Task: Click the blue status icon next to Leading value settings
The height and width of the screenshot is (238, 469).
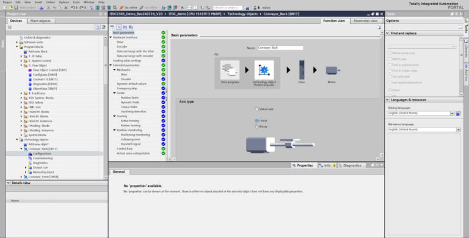Action: (x=163, y=60)
